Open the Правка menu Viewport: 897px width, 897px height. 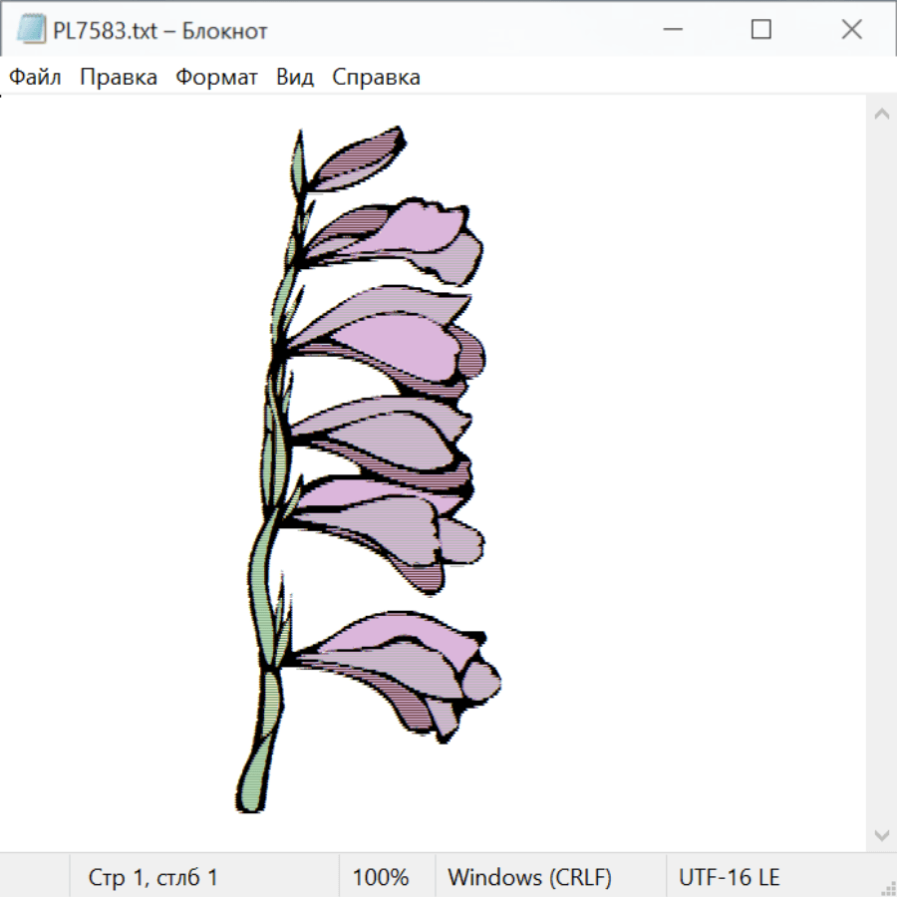[119, 78]
